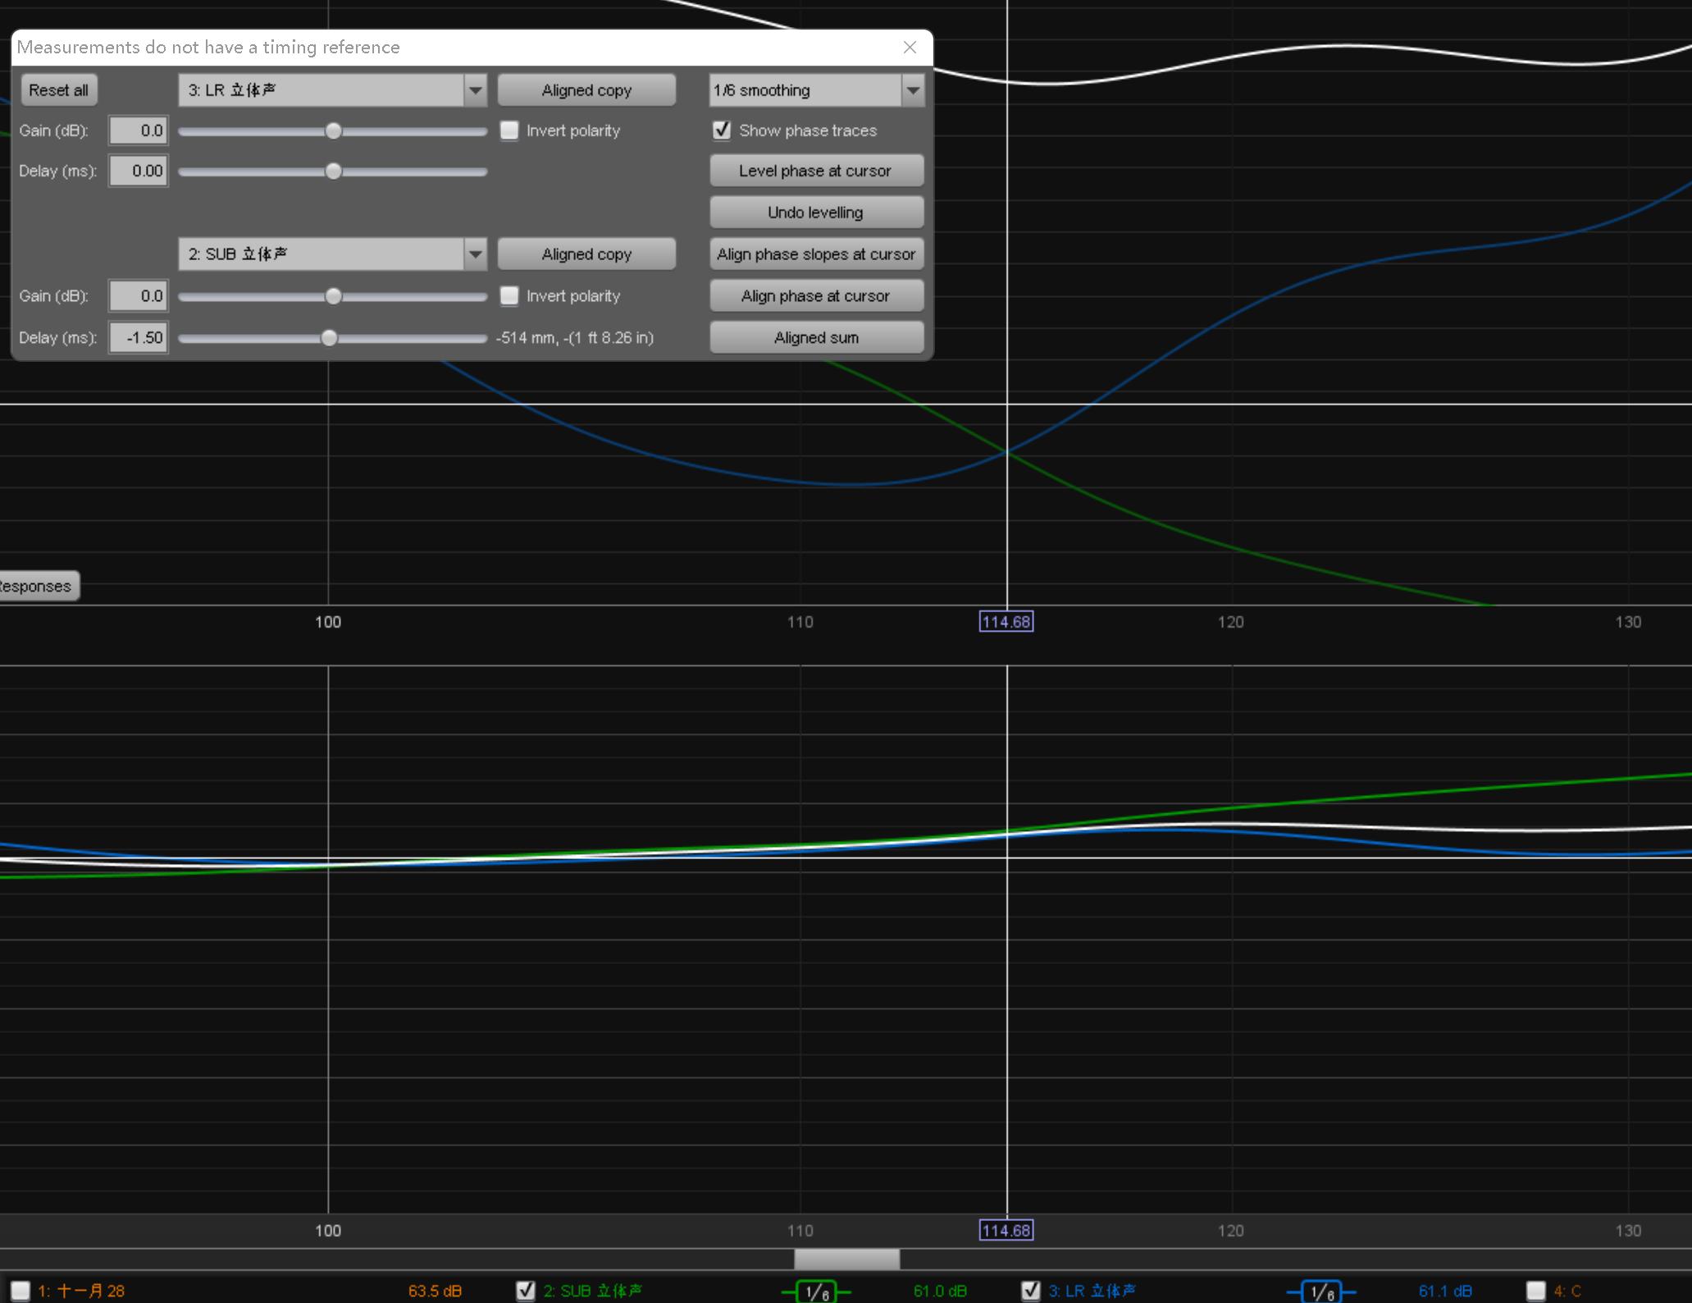
Task: Uncheck Show phase traces
Action: click(x=722, y=130)
